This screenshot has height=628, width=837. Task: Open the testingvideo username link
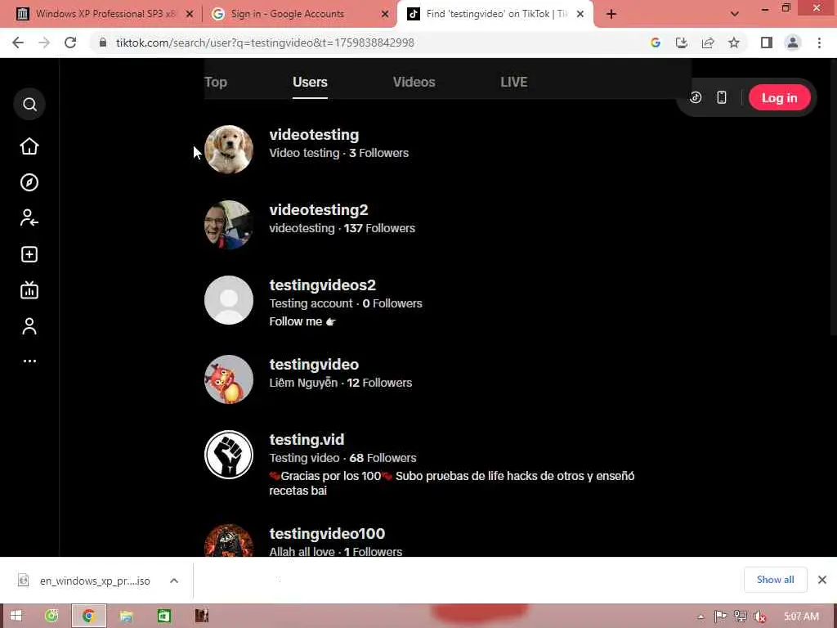click(314, 364)
